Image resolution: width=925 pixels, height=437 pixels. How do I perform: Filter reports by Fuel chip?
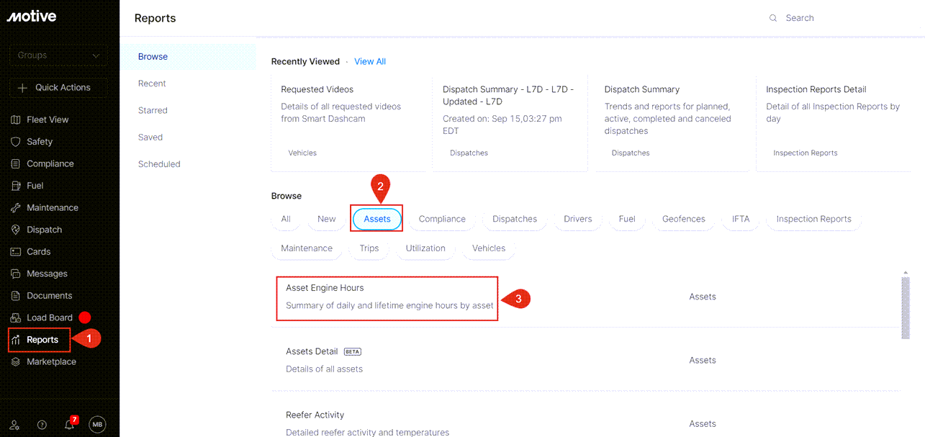pos(627,219)
